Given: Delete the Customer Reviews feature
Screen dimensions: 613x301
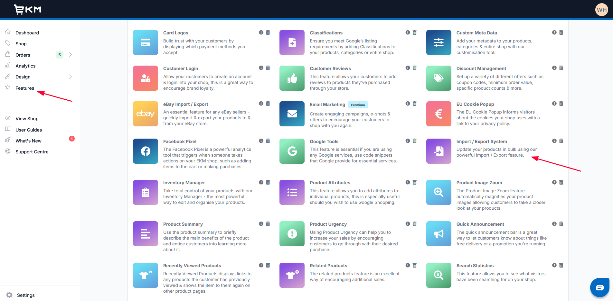Looking at the screenshot, I should [x=415, y=68].
